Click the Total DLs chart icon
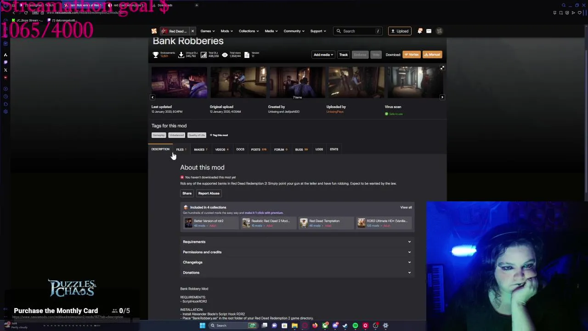Image resolution: width=588 pixels, height=331 pixels. [x=204, y=55]
